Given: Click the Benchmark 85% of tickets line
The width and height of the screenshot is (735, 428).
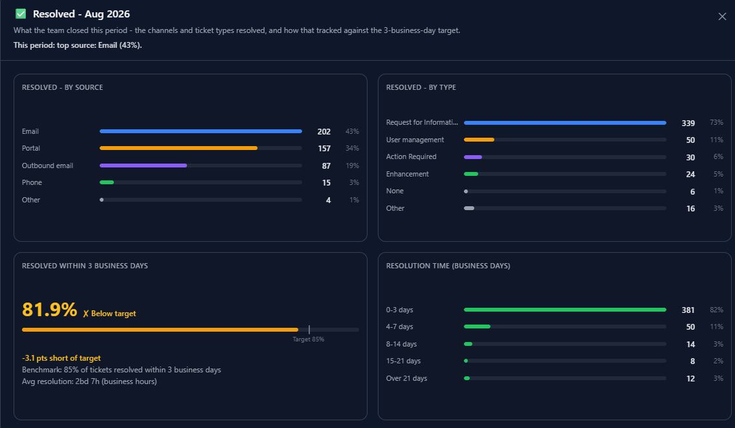Looking at the screenshot, I should pyautogui.click(x=122, y=370).
